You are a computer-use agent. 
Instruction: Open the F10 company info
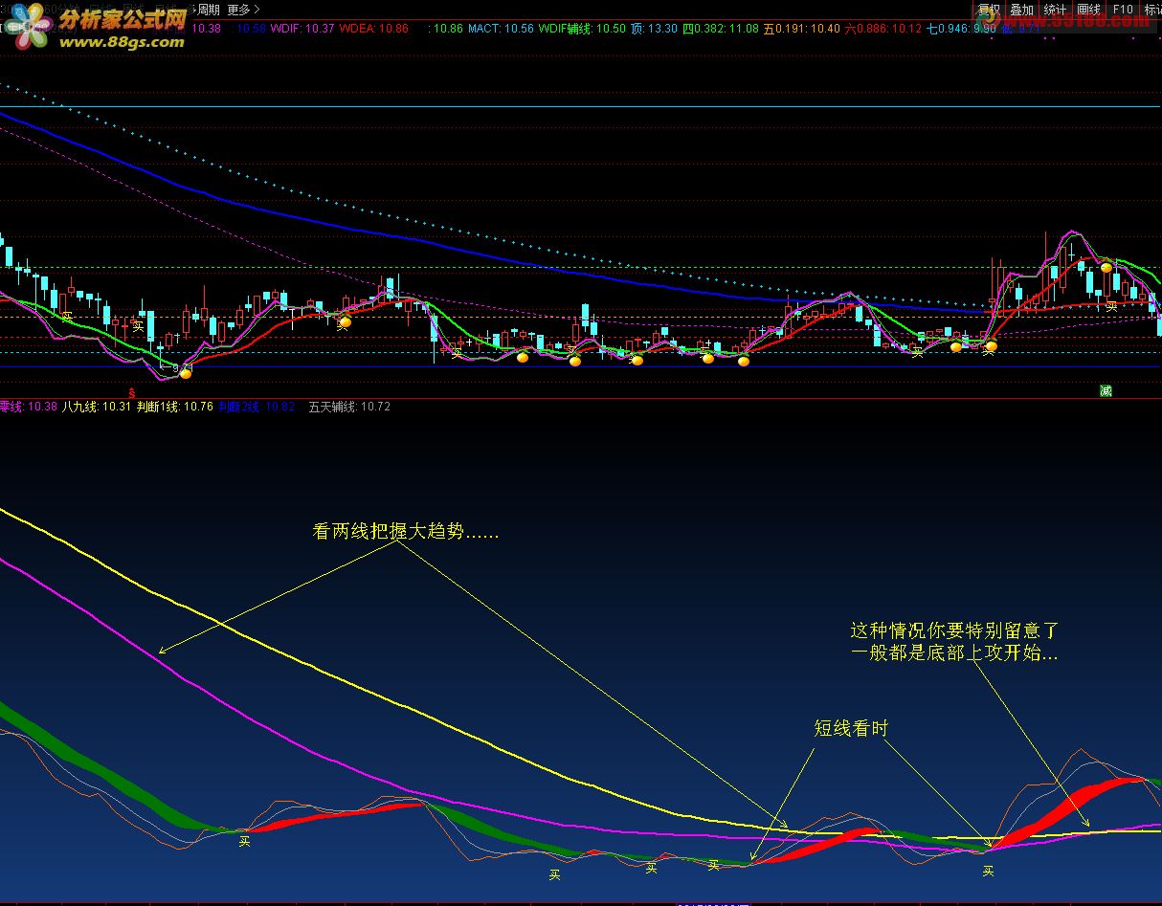(1123, 10)
